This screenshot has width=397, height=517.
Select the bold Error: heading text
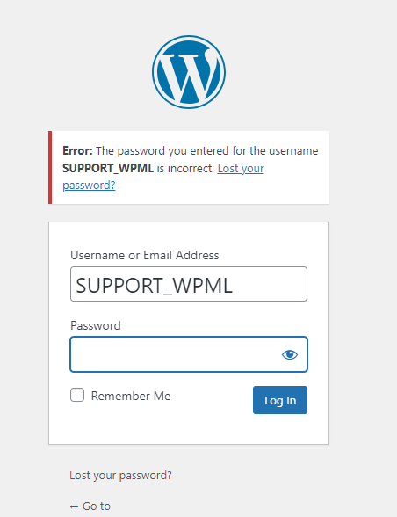click(x=78, y=150)
